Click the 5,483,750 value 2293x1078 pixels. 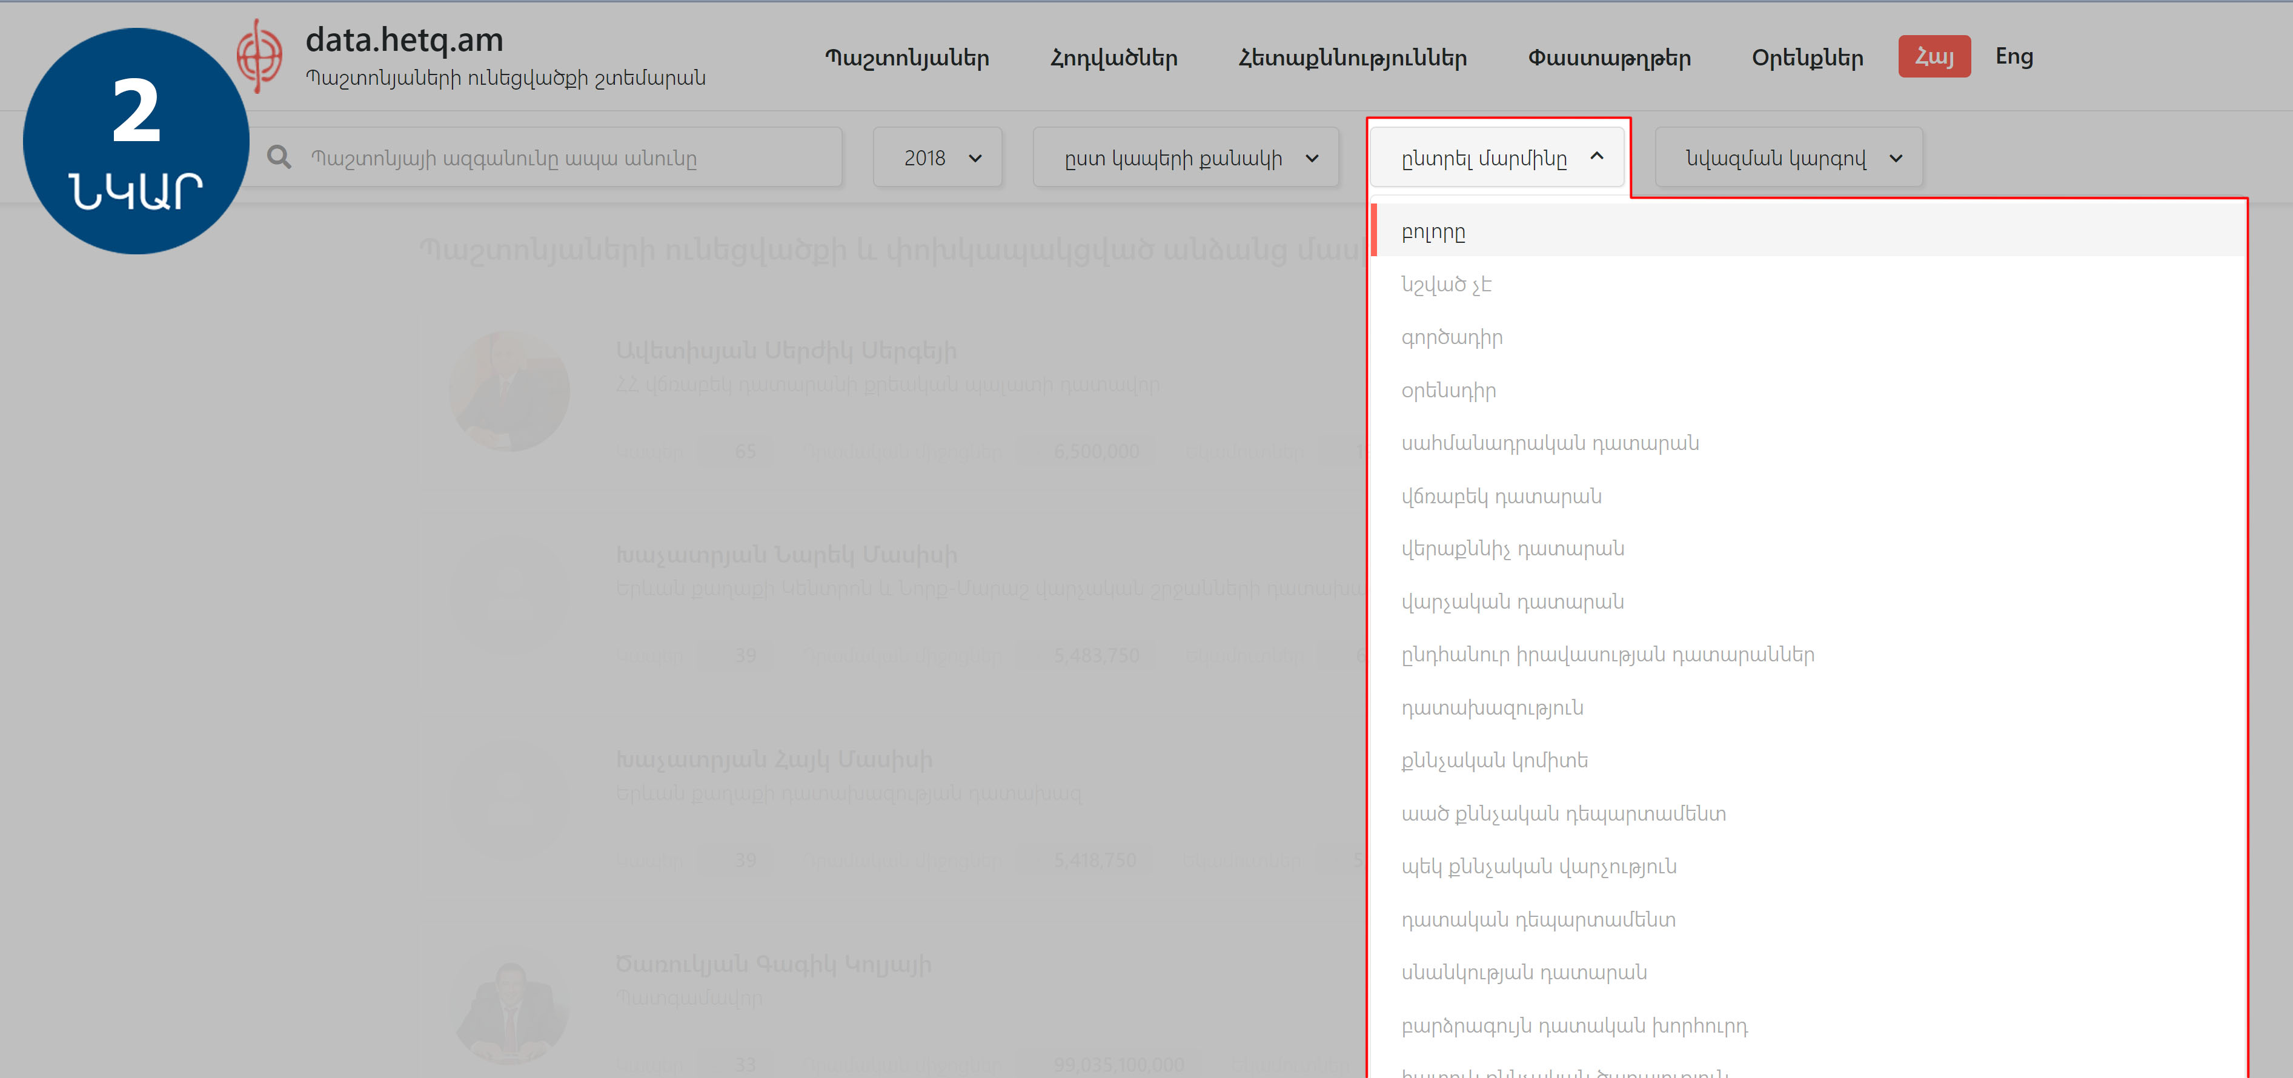pos(1096,656)
